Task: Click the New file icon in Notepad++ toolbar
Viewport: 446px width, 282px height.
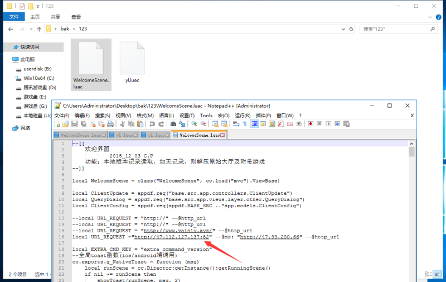Action: 57,124
